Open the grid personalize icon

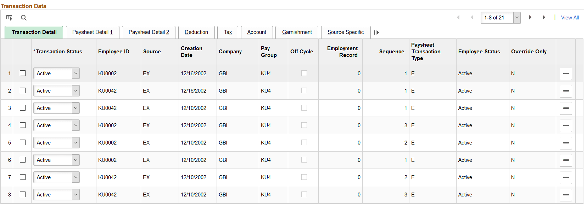pos(9,17)
